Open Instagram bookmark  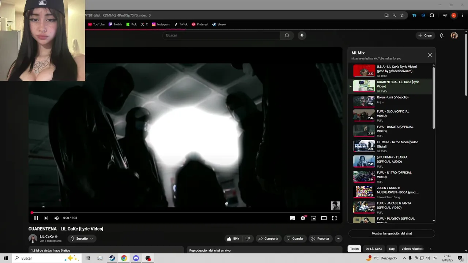click(x=161, y=24)
